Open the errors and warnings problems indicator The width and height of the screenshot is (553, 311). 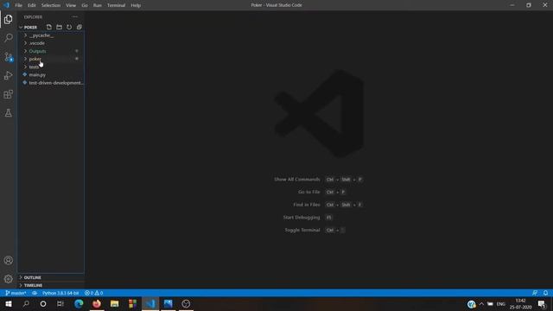pyautogui.click(x=93, y=293)
